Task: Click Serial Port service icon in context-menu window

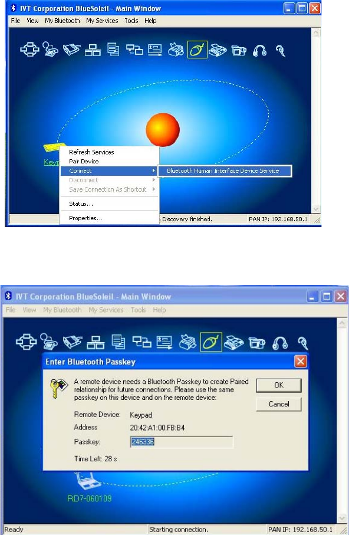Action: pos(72,50)
